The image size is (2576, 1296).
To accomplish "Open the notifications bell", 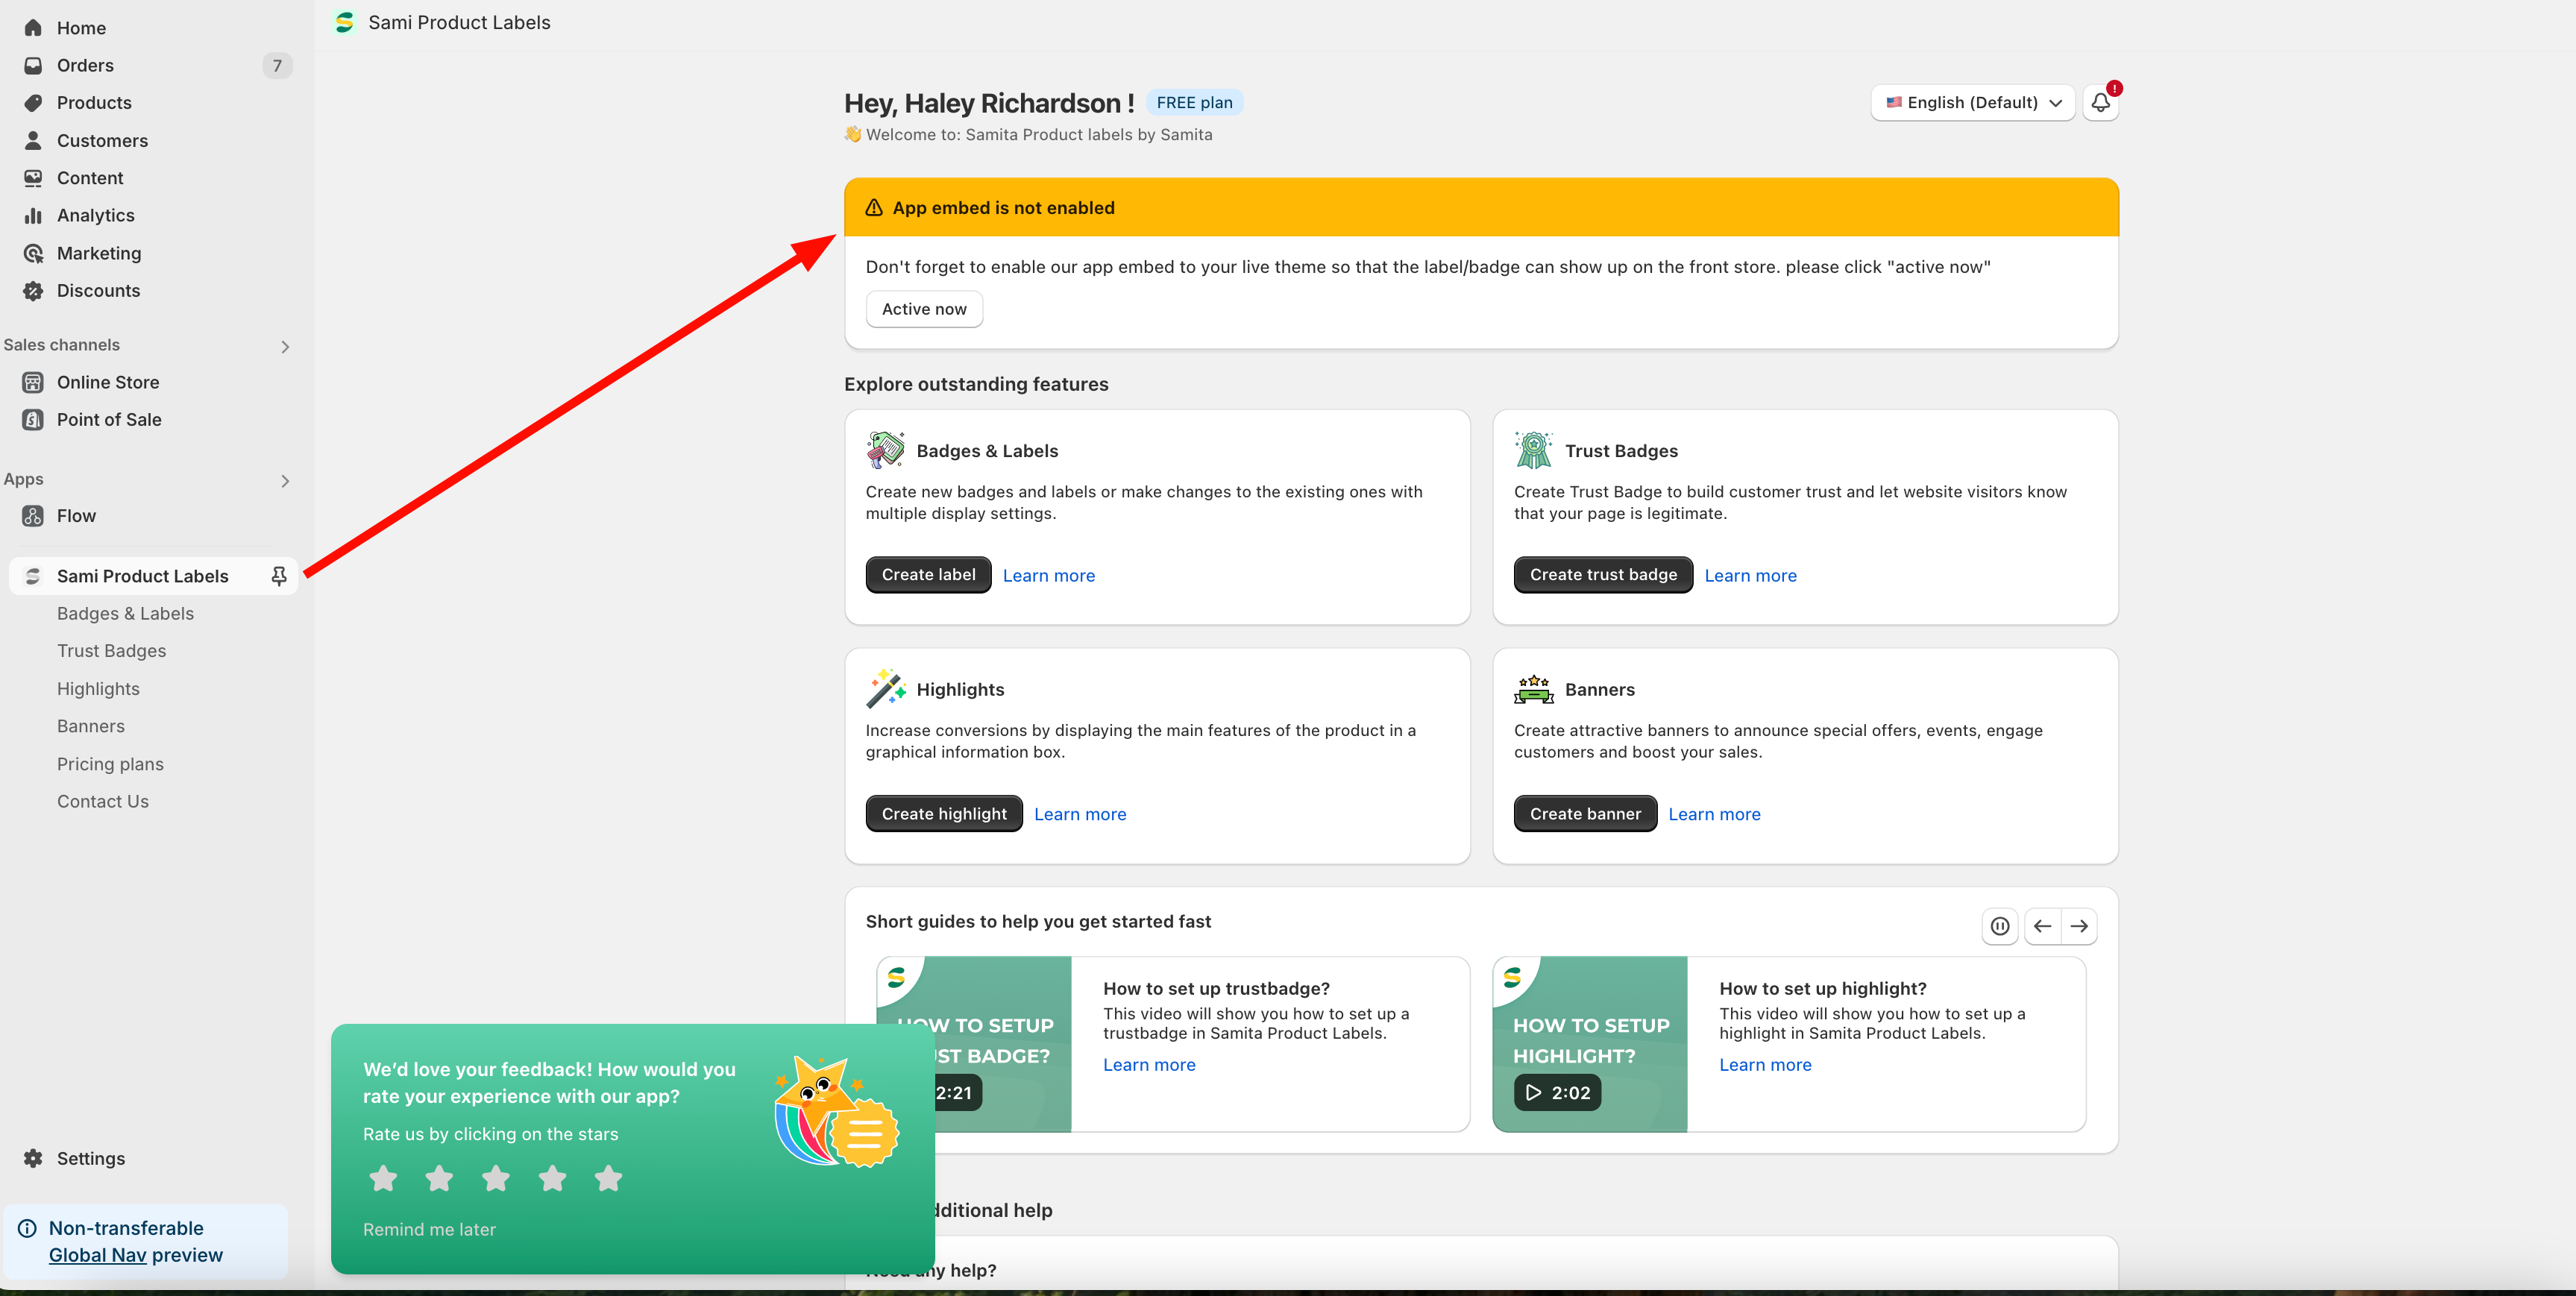I will [2100, 102].
